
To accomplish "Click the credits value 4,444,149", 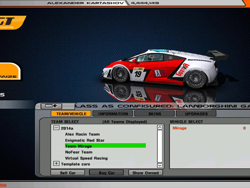I will [145, 3].
